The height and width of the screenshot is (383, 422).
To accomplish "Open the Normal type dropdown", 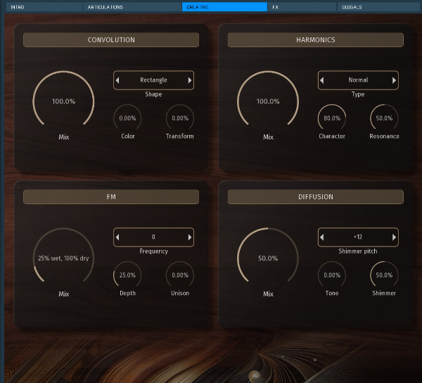I will (x=358, y=80).
